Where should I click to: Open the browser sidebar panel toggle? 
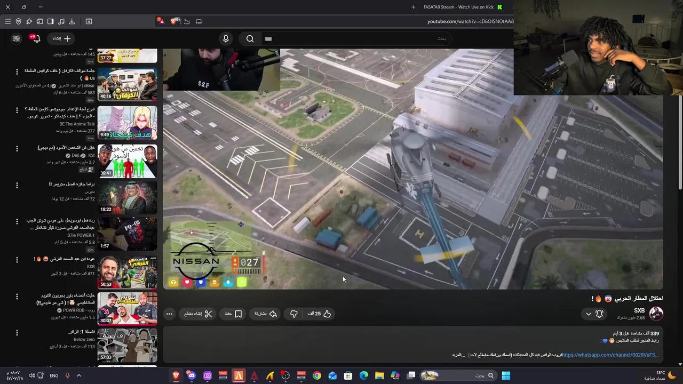50,21
